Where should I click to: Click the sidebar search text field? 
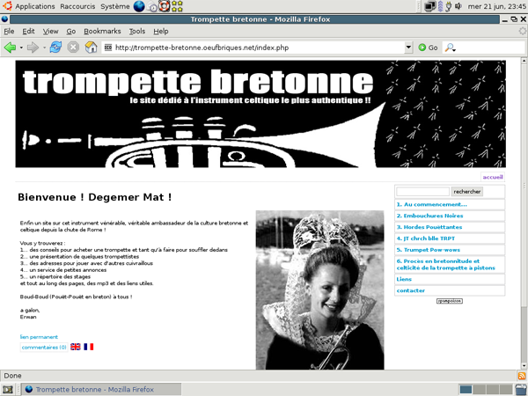[x=422, y=191]
